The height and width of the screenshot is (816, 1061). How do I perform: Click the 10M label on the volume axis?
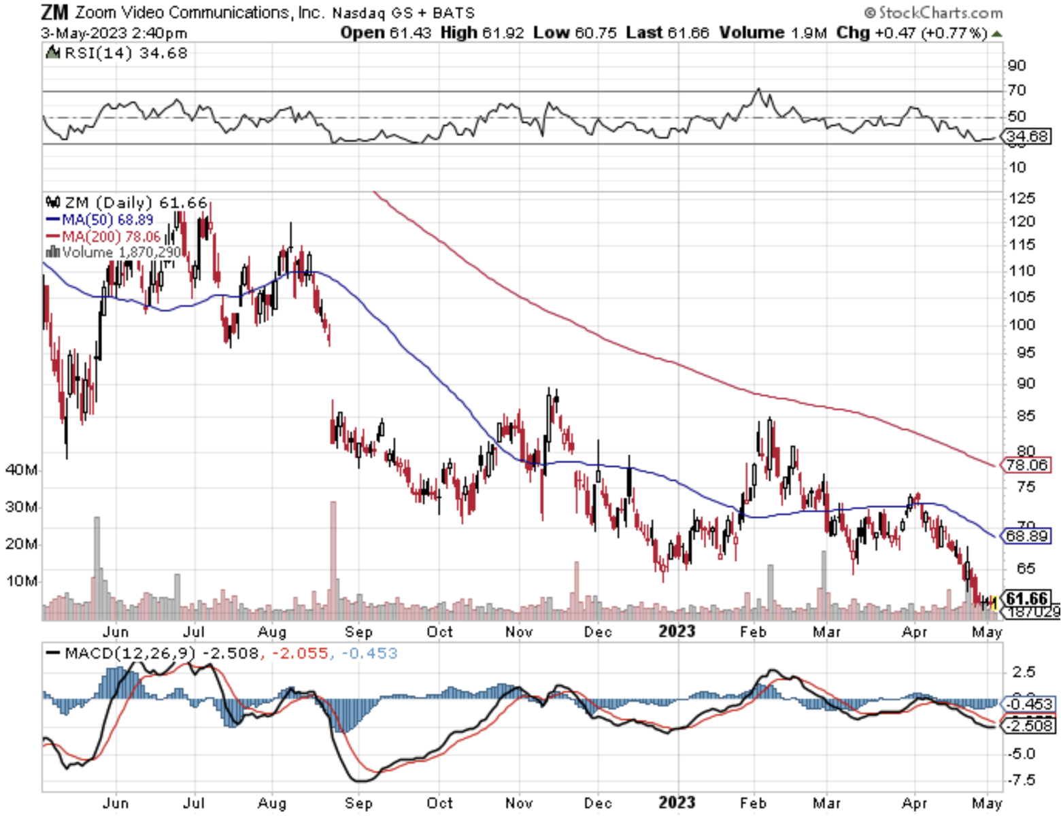pyautogui.click(x=22, y=581)
